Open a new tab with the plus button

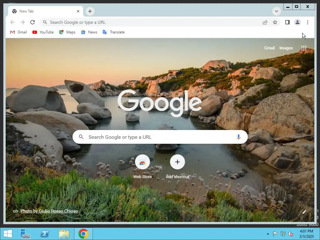point(90,11)
